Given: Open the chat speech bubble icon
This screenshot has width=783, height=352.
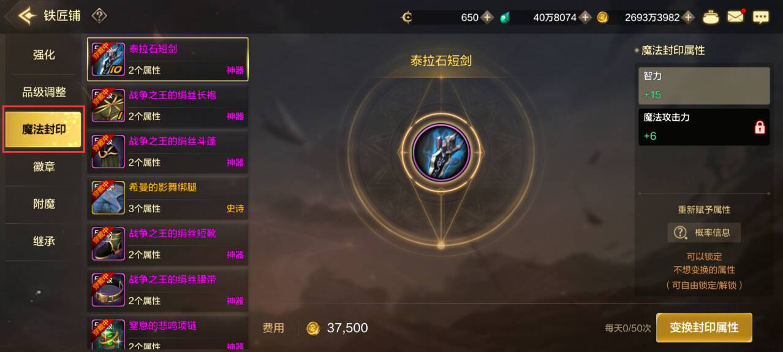Looking at the screenshot, I should (x=761, y=17).
